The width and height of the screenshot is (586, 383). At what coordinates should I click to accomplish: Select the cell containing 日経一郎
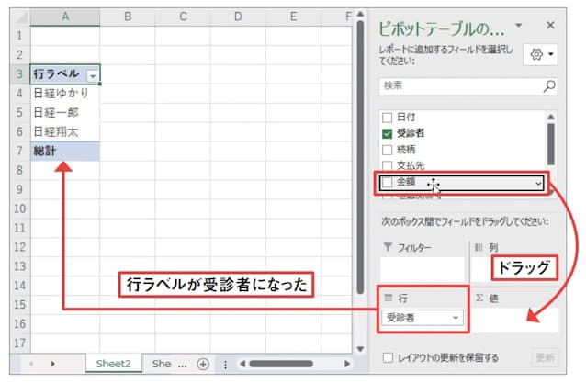(65, 112)
